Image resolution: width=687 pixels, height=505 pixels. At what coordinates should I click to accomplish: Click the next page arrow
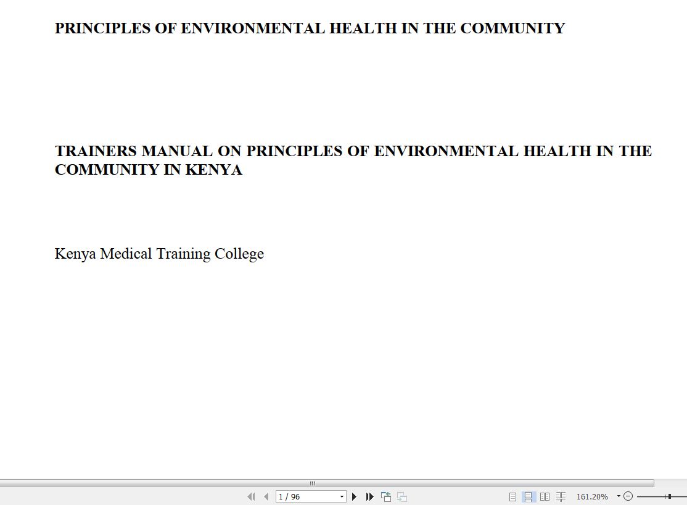tap(354, 496)
